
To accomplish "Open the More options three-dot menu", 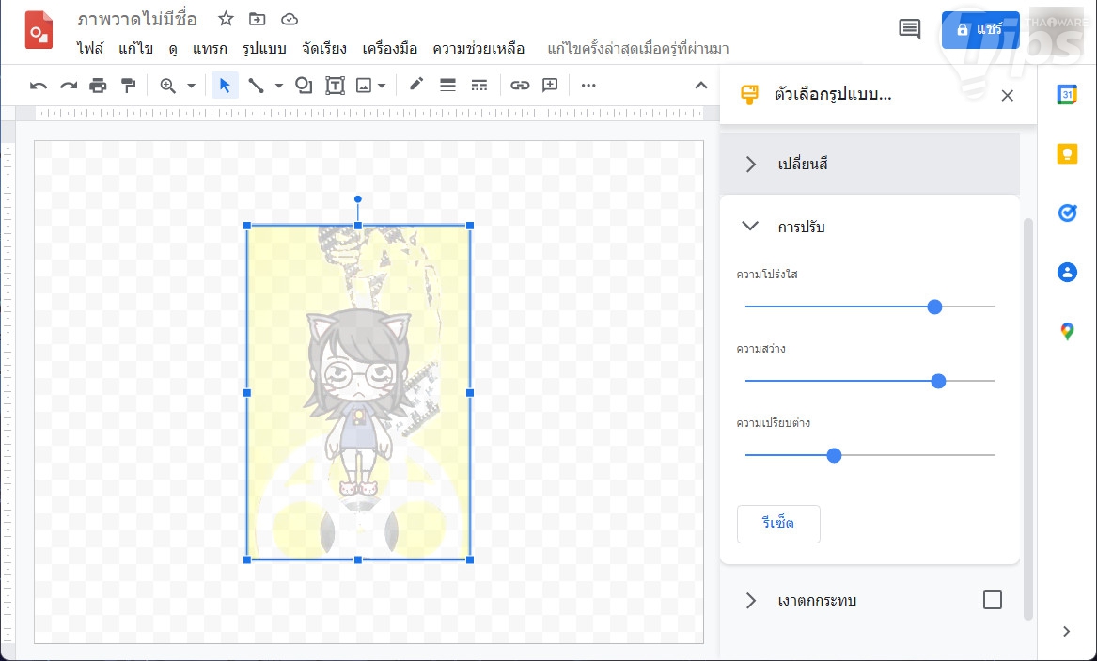I will (588, 86).
